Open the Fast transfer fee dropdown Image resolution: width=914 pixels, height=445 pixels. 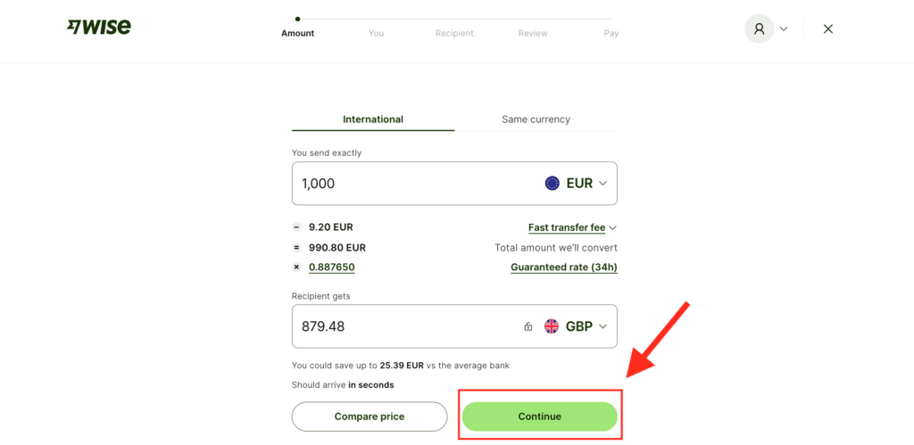coord(572,227)
